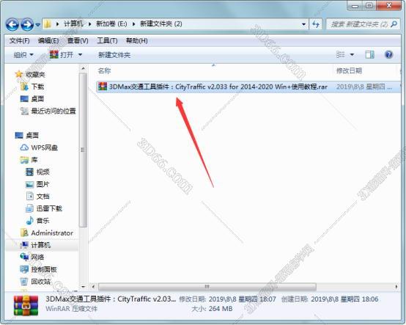Viewport: 406px width, 325px height.
Task: Click the file list horizontal scrollbar thumb
Action: (x=207, y=287)
